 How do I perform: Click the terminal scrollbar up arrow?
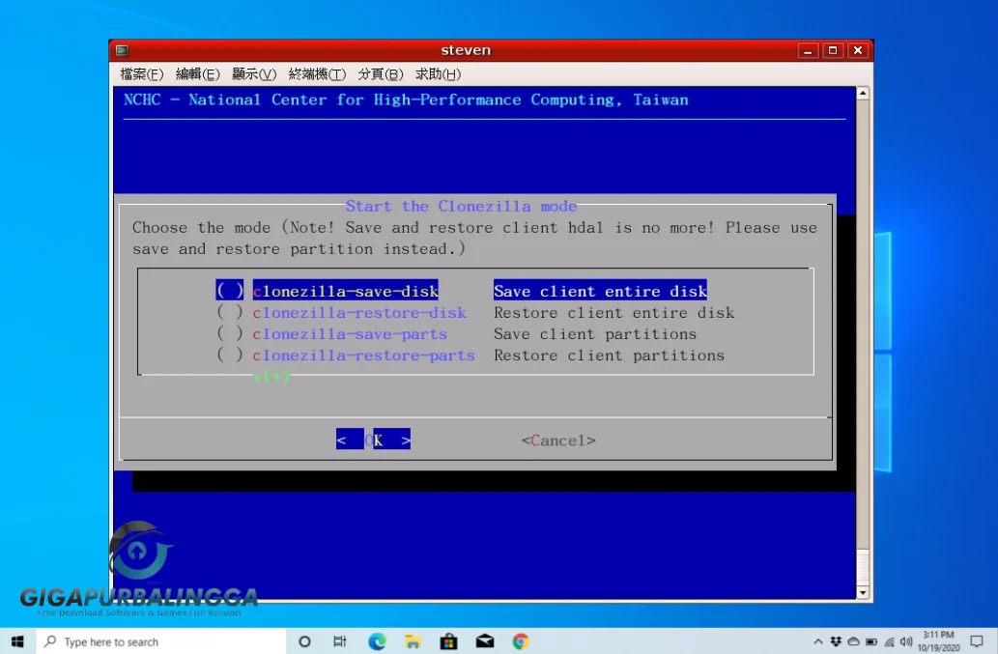tap(863, 94)
